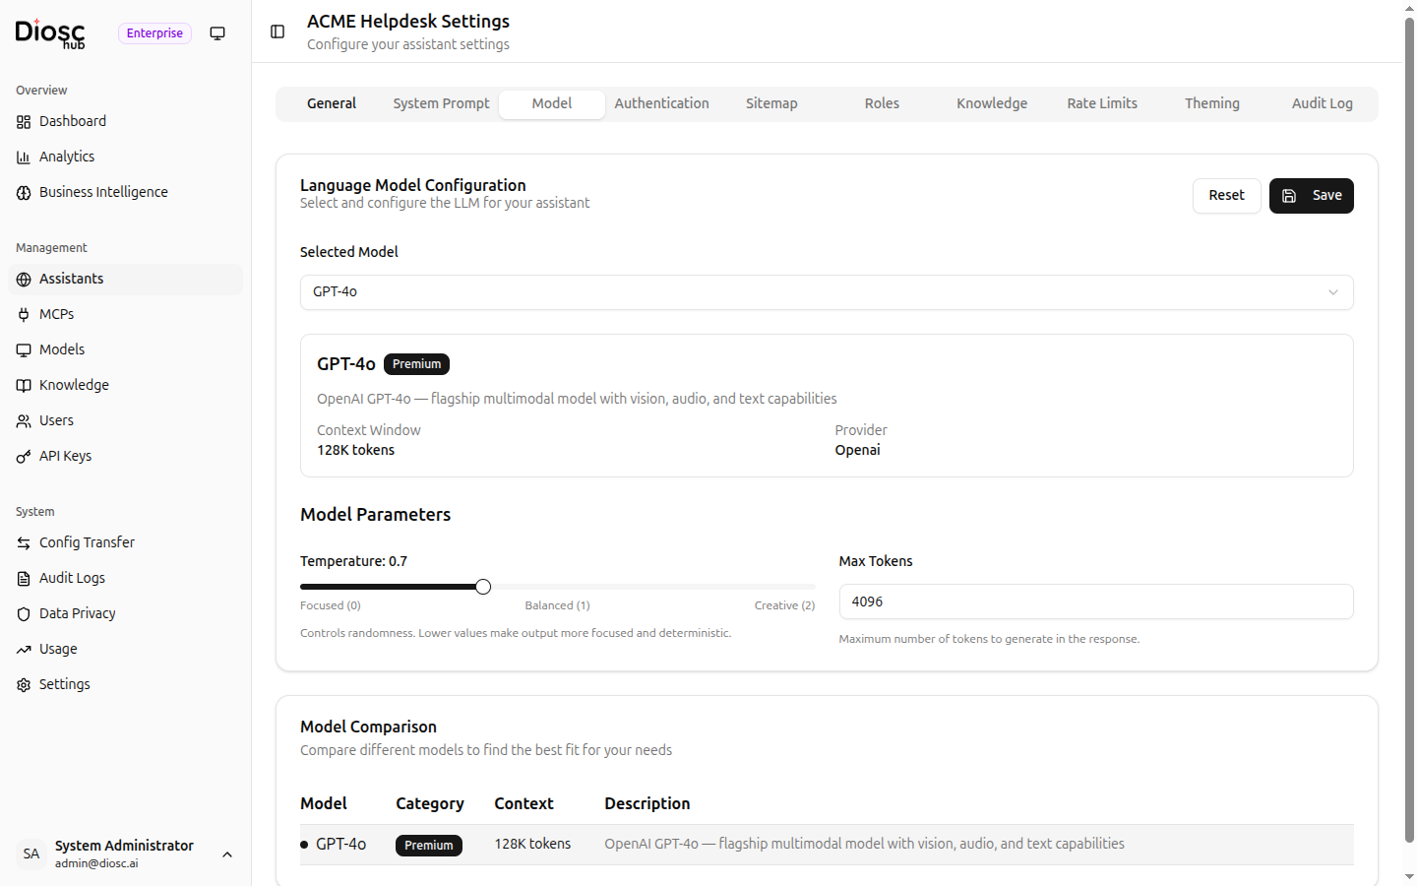
Task: Navigate to Analytics page
Action: tap(125, 158)
